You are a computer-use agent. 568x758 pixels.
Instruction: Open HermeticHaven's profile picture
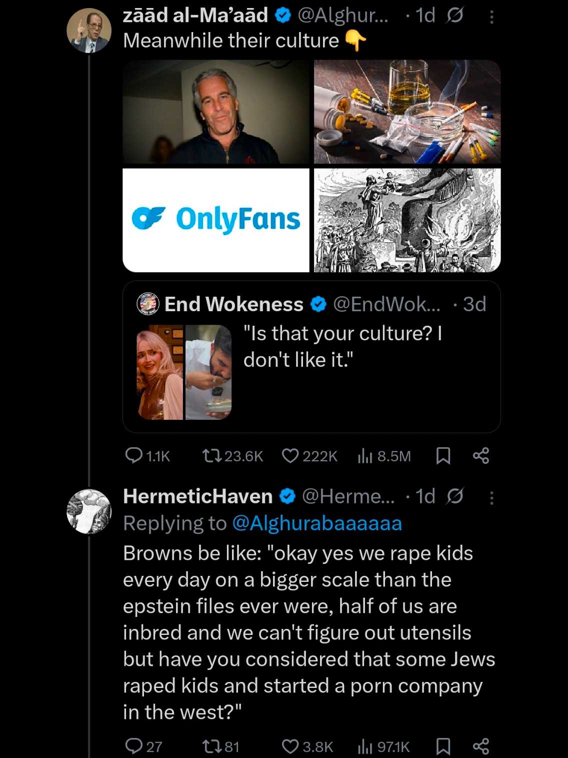(89, 511)
